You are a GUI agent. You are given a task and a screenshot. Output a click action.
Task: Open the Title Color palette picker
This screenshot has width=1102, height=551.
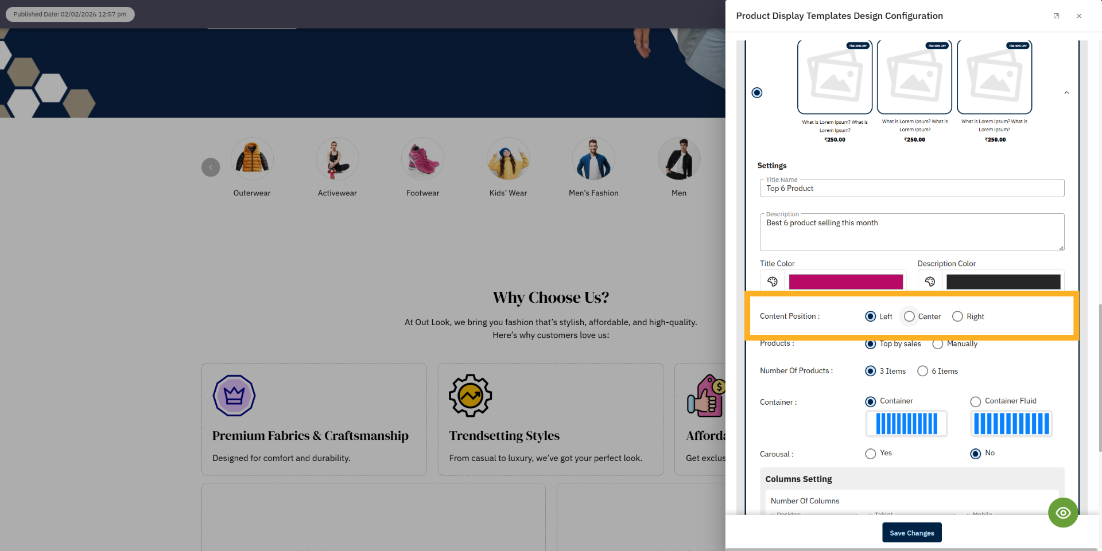(771, 282)
